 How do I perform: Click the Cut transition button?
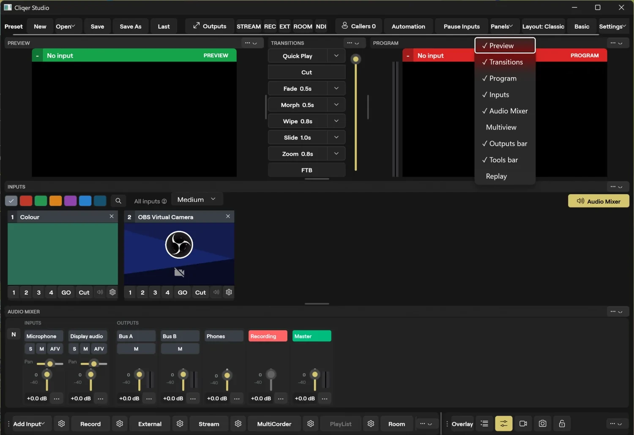pyautogui.click(x=307, y=72)
